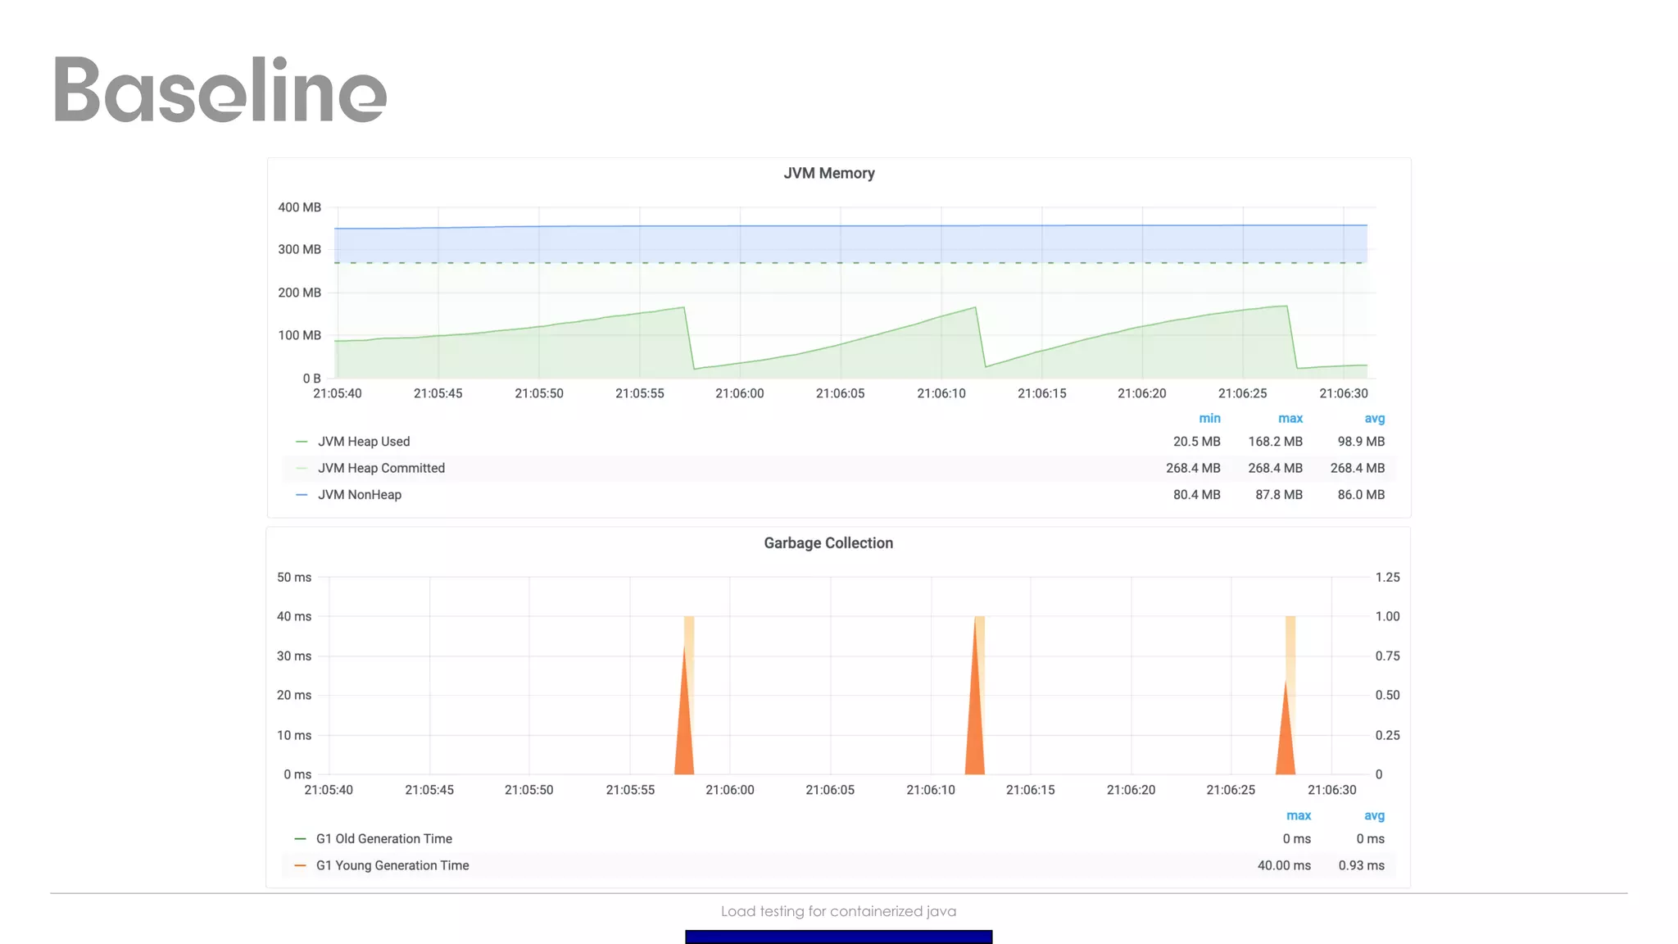Sort JVM Memory legend by min column

(x=1209, y=419)
